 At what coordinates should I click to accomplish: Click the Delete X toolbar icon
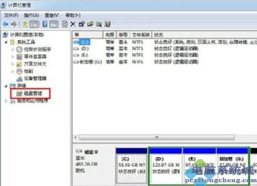pyautogui.click(x=73, y=24)
